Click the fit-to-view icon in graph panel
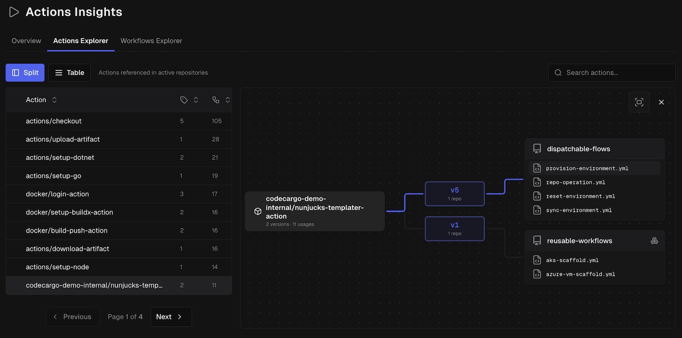682x338 pixels. point(639,102)
